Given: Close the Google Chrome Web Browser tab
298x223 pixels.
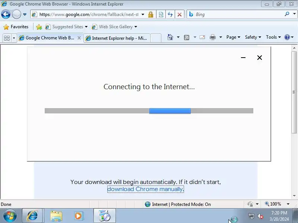Looking at the screenshot, I should click(x=79, y=38).
